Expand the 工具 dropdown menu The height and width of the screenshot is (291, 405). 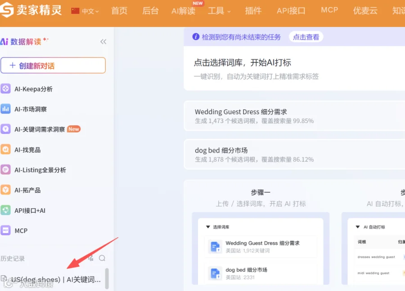(219, 11)
